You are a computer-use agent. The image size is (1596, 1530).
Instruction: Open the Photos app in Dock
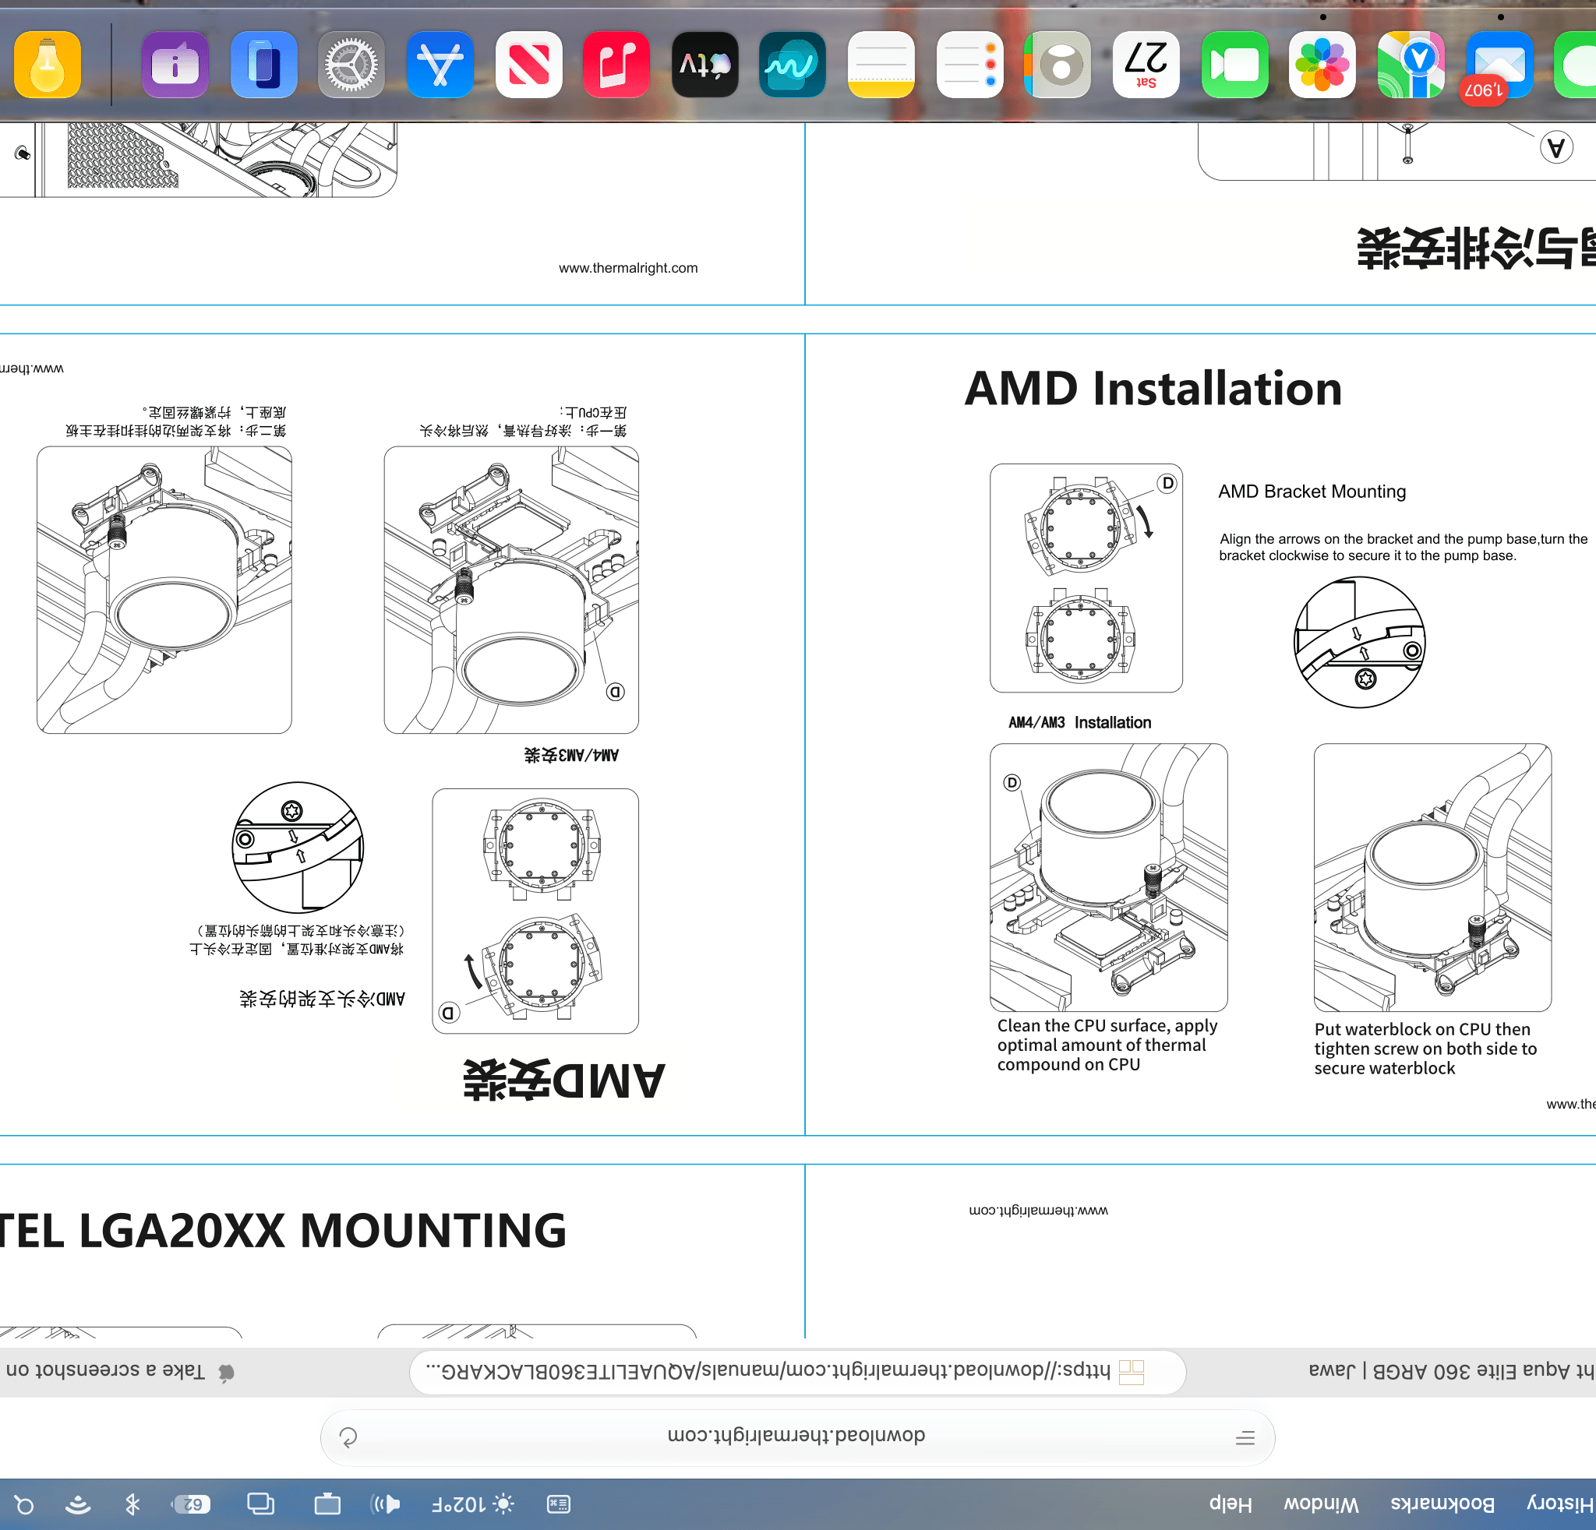(x=1322, y=65)
